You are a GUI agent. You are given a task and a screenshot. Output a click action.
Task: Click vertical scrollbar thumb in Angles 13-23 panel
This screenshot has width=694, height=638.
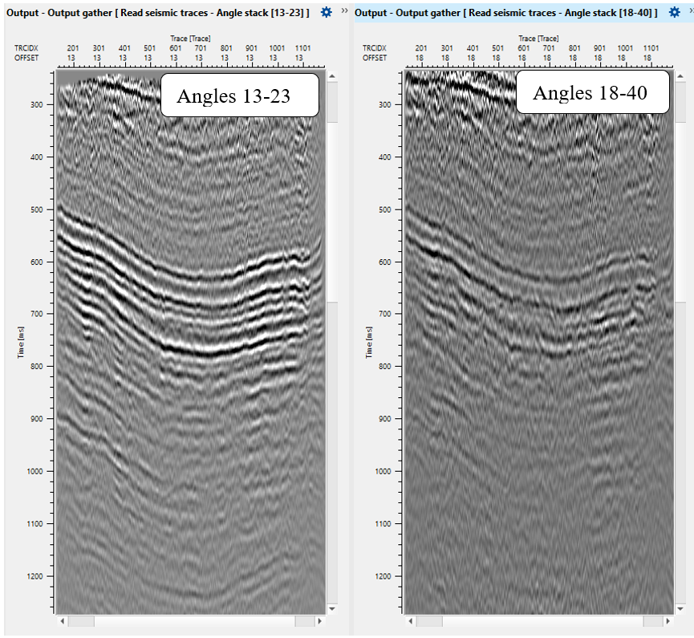coord(332,212)
